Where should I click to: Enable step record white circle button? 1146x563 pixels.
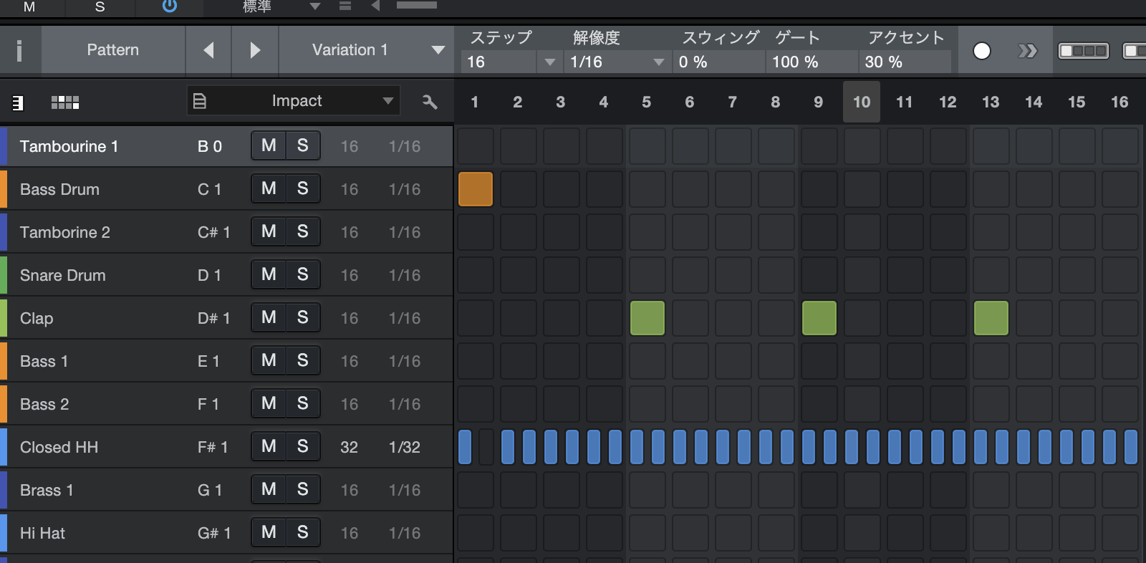click(982, 51)
